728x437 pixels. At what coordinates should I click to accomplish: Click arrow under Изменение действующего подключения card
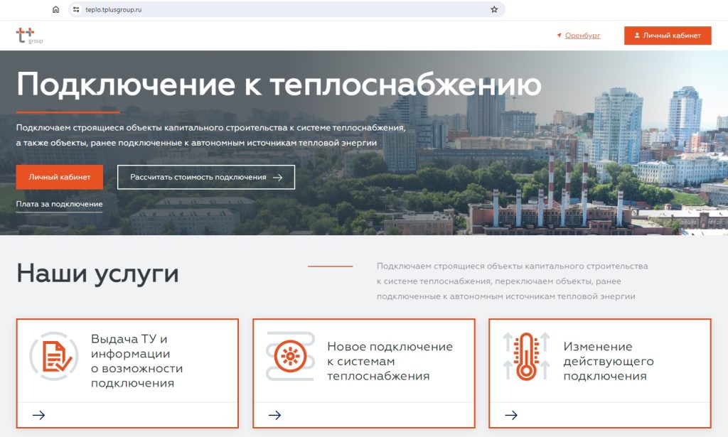511,415
